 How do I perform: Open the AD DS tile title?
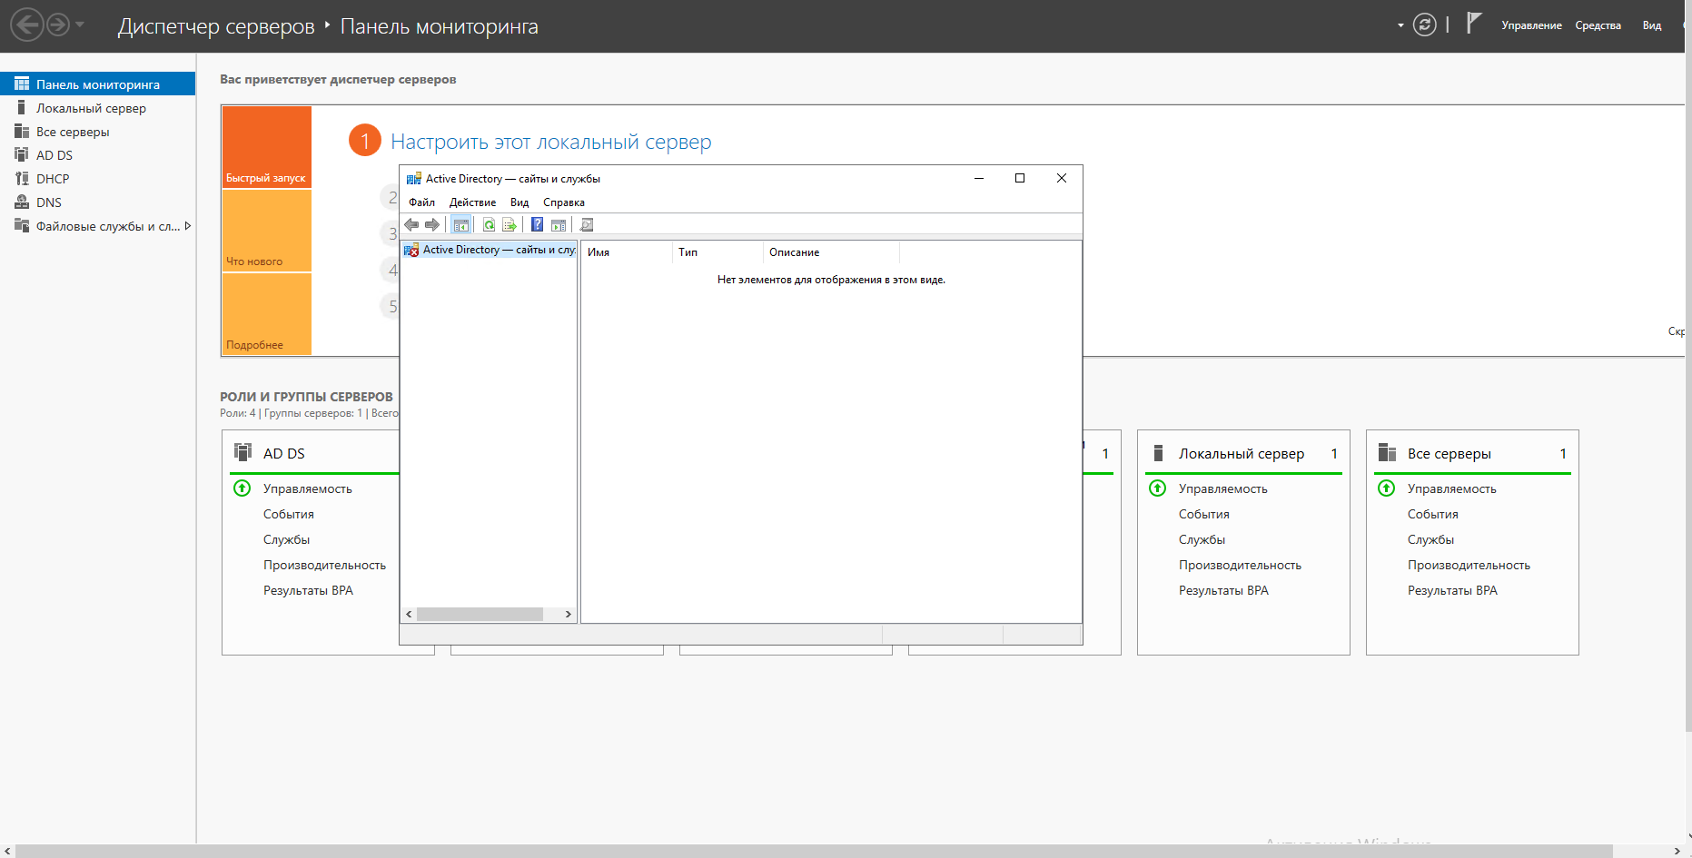pyautogui.click(x=284, y=453)
